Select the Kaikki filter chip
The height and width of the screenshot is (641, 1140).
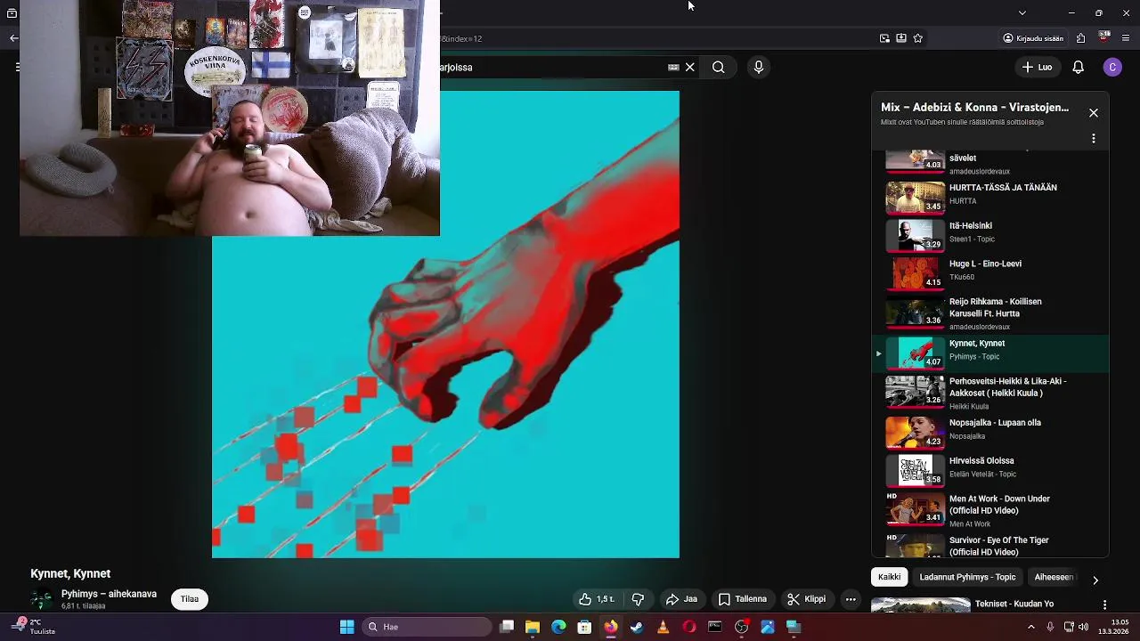pos(889,577)
